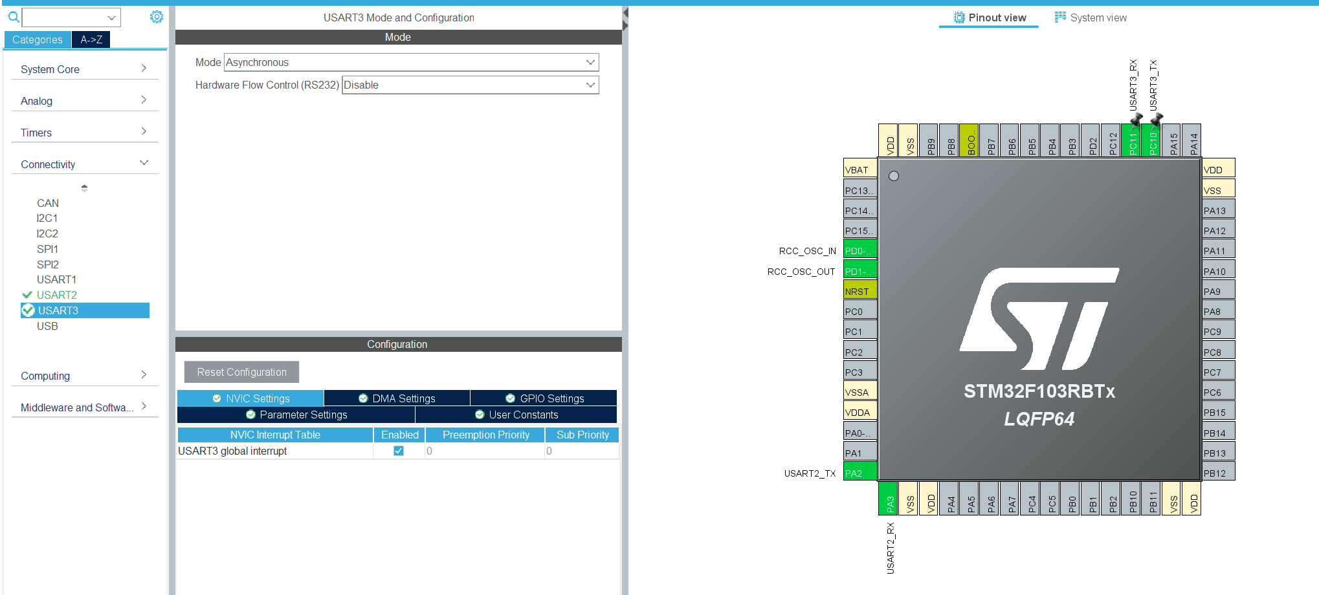Expand the Computing category
1319x595 pixels.
pos(84,375)
